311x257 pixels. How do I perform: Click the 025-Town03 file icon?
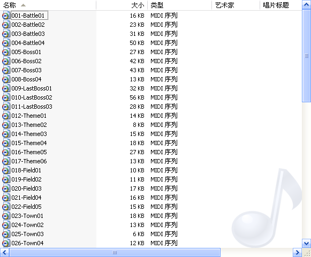pyautogui.click(x=6, y=234)
